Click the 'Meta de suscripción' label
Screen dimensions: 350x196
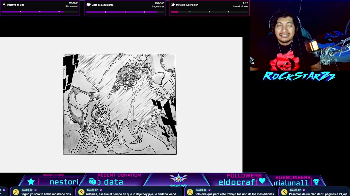click(x=187, y=5)
